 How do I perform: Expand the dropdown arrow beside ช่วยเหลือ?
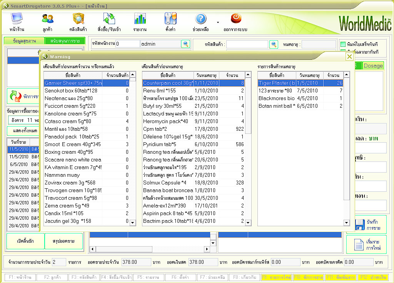click(218, 22)
